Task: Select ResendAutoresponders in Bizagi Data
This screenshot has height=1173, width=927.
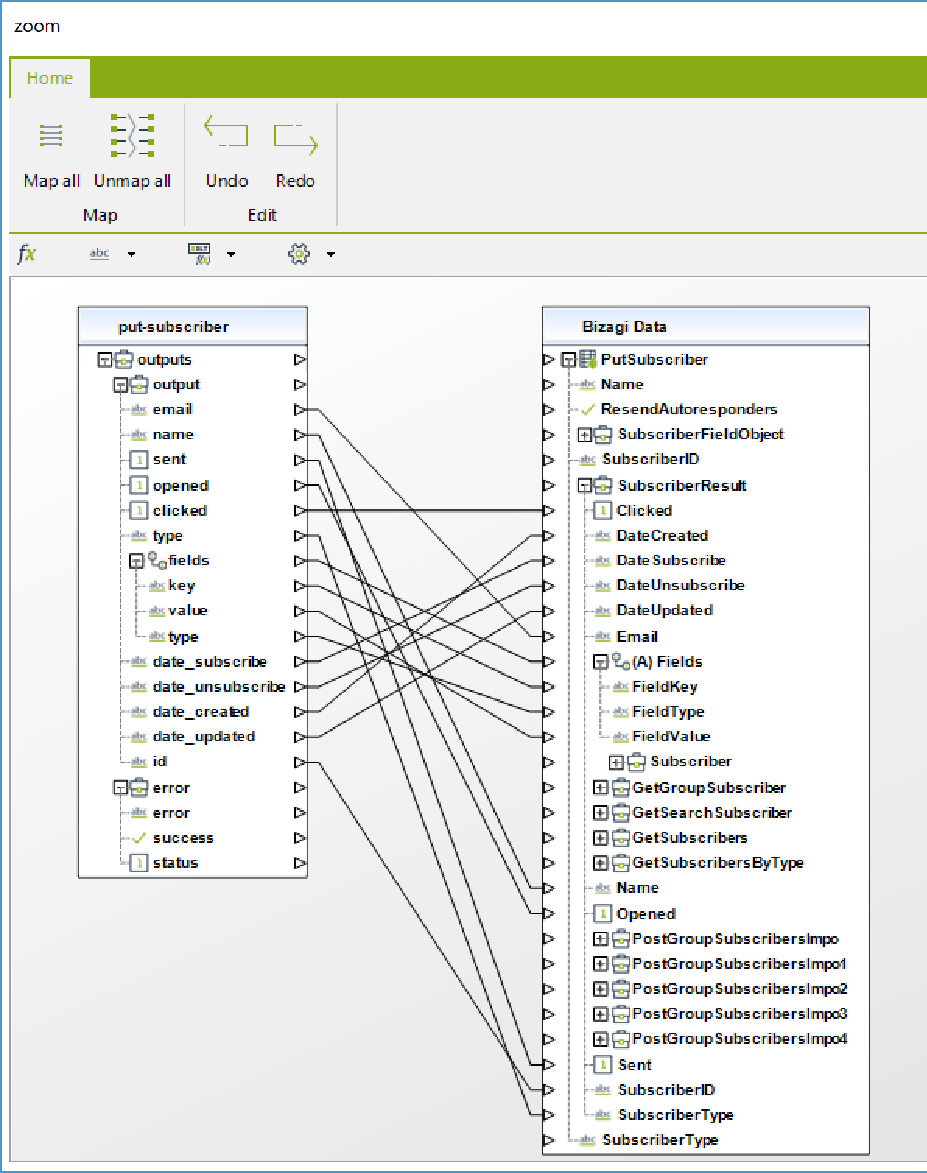Action: tap(689, 410)
